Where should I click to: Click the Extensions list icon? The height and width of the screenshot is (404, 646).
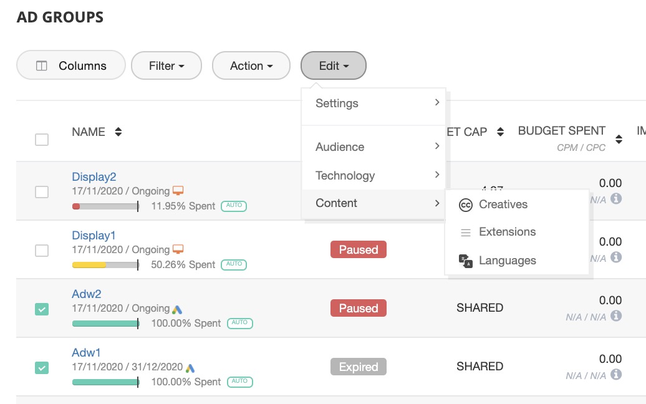(465, 233)
